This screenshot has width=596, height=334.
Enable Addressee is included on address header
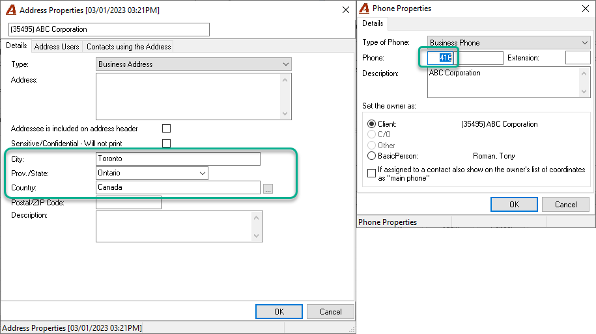(166, 129)
